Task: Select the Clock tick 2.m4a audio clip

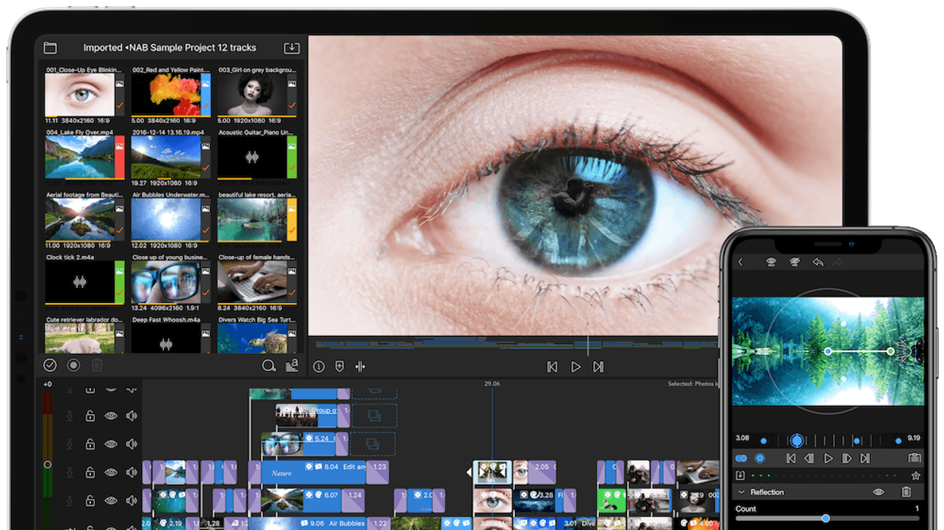Action: [x=80, y=282]
